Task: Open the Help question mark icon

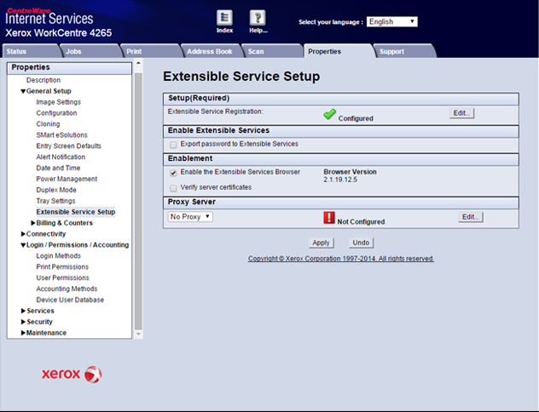Action: [257, 18]
